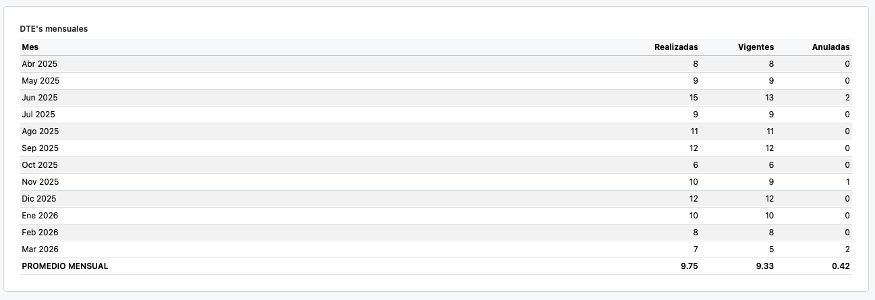This screenshot has height=300, width=875.
Task: Select the Abr 2025 row label
Action: 39,64
